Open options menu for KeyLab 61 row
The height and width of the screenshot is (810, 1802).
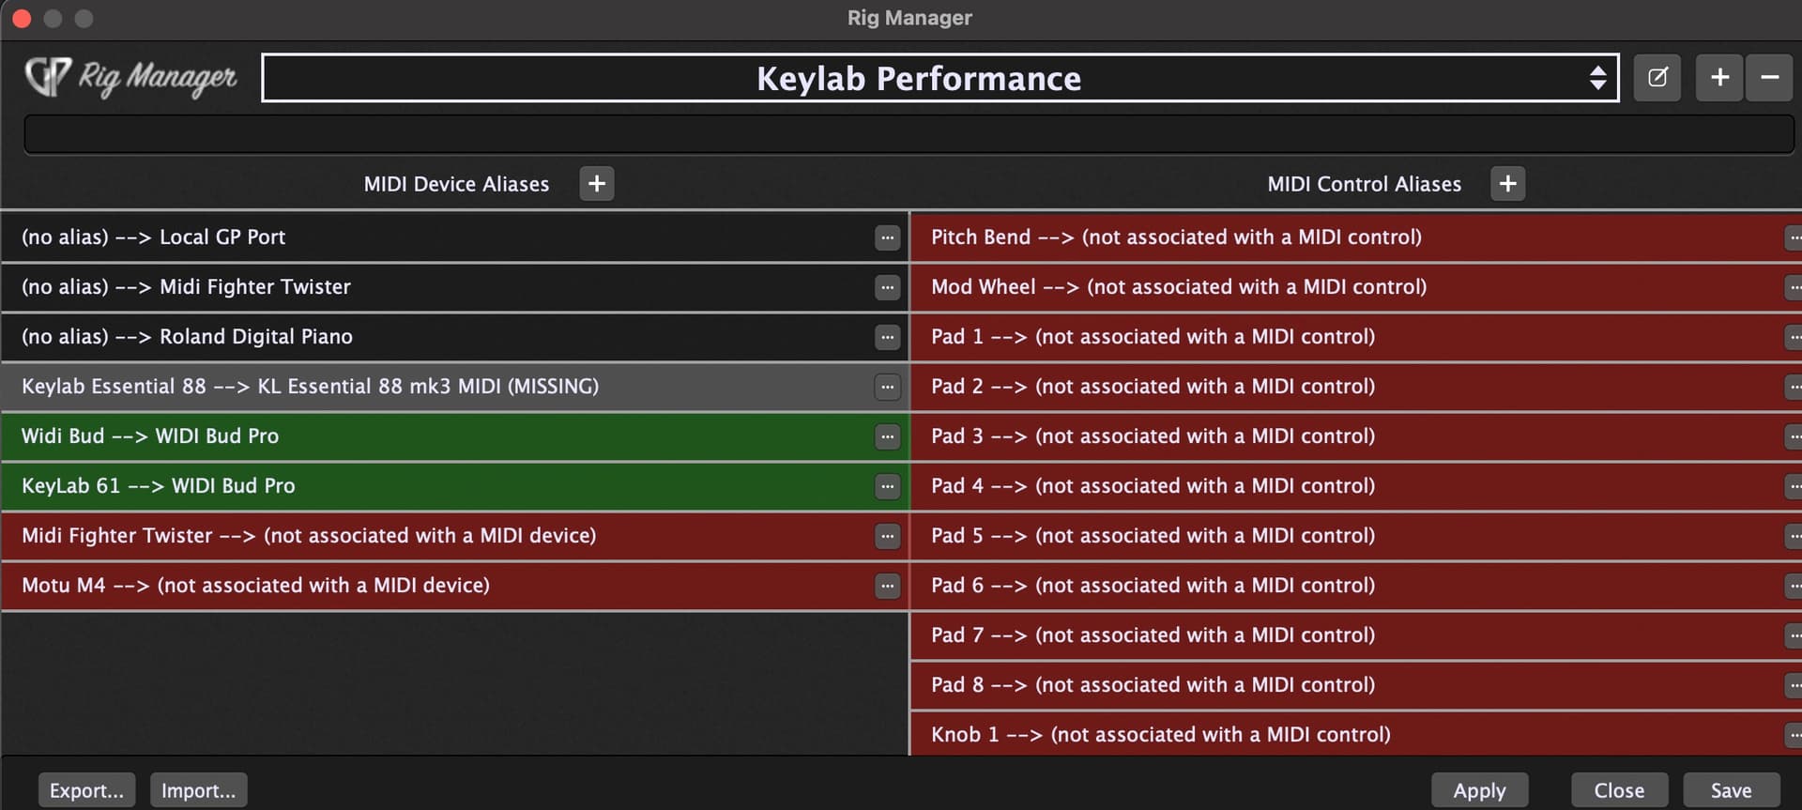pyautogui.click(x=887, y=486)
